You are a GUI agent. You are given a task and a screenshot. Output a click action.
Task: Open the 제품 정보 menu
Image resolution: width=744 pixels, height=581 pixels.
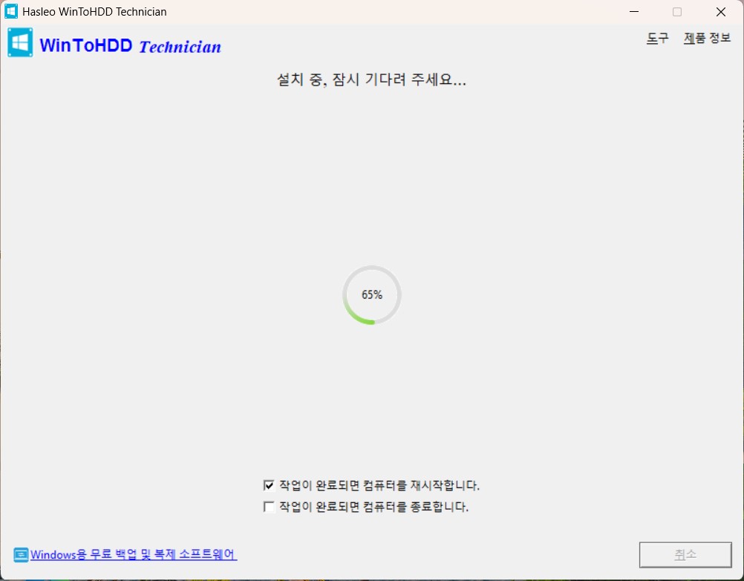707,38
